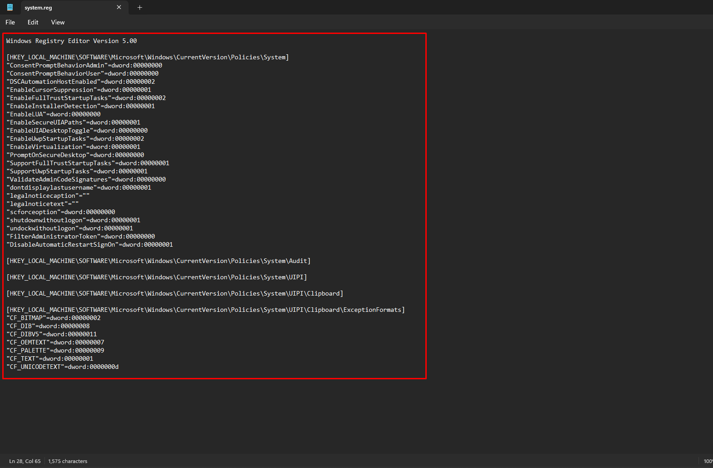Click the "EnableInstallerDetection" line

click(x=81, y=106)
